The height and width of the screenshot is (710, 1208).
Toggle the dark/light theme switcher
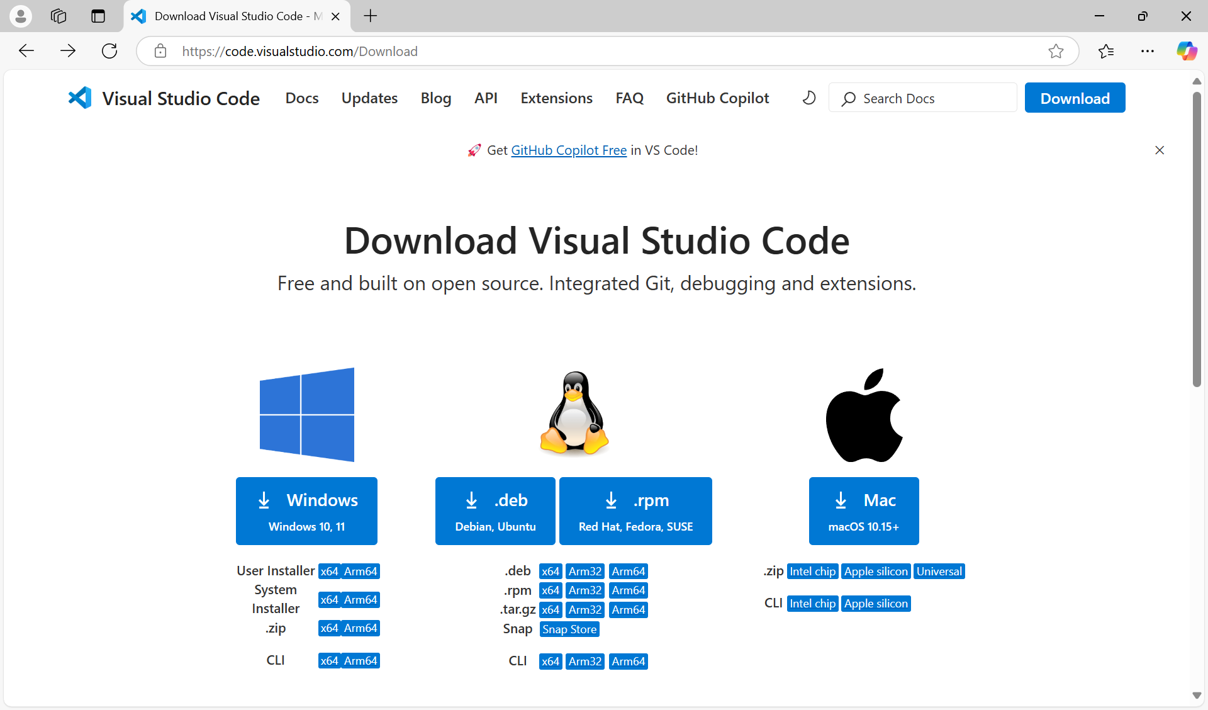(808, 98)
